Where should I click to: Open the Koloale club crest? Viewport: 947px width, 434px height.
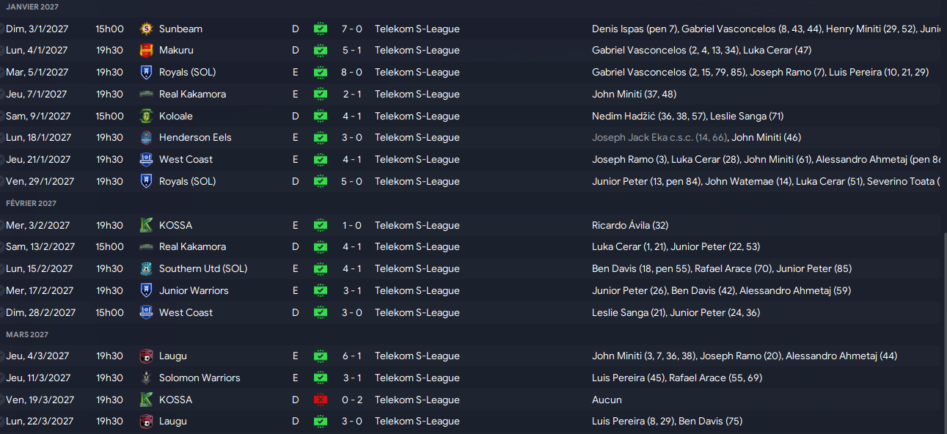coord(146,116)
